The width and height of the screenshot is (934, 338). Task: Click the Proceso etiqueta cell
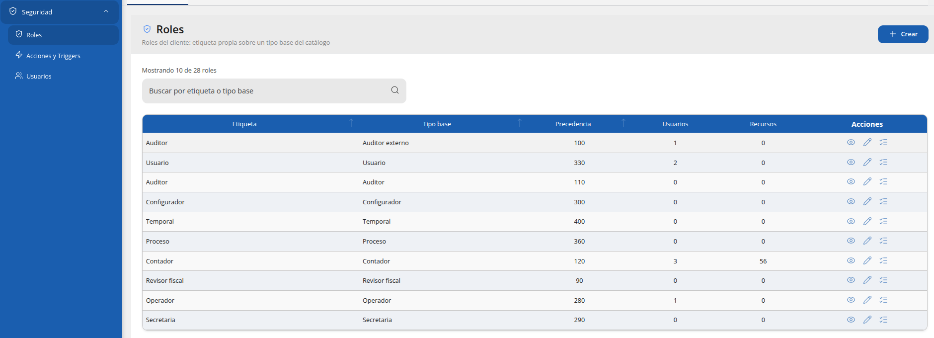coord(157,242)
